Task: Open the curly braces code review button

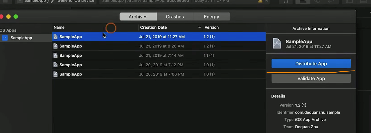Action: coord(286,1)
